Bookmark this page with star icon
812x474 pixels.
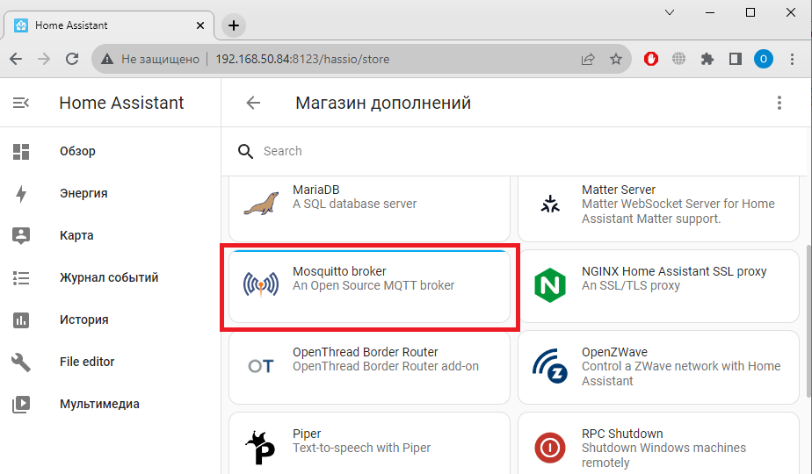(x=615, y=59)
